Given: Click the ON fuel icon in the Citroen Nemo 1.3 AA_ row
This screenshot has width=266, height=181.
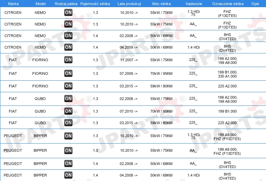Looking at the screenshot, I should click(68, 24).
